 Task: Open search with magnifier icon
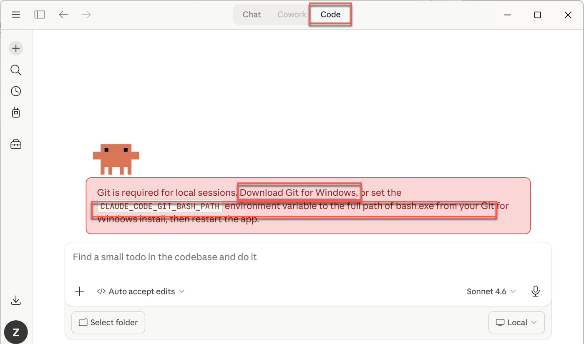click(x=16, y=70)
